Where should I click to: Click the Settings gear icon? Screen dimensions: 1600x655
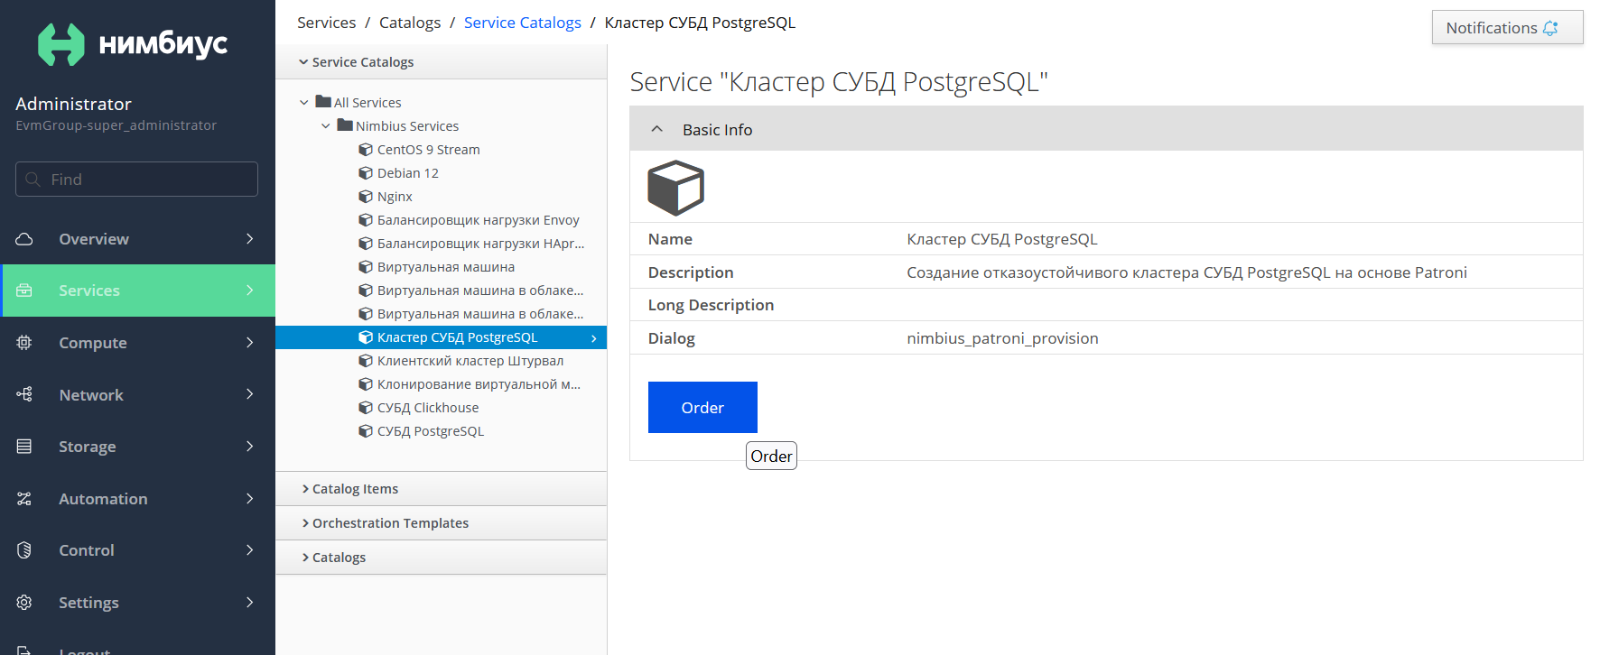click(24, 603)
